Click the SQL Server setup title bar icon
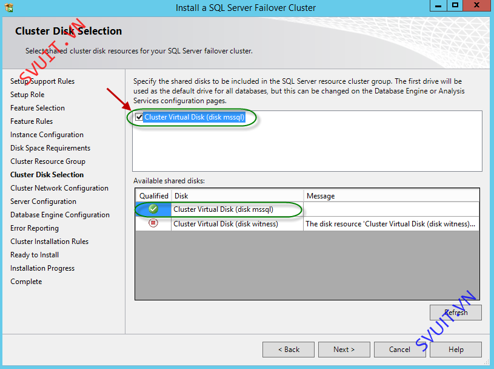This screenshot has width=494, height=369. click(9, 7)
